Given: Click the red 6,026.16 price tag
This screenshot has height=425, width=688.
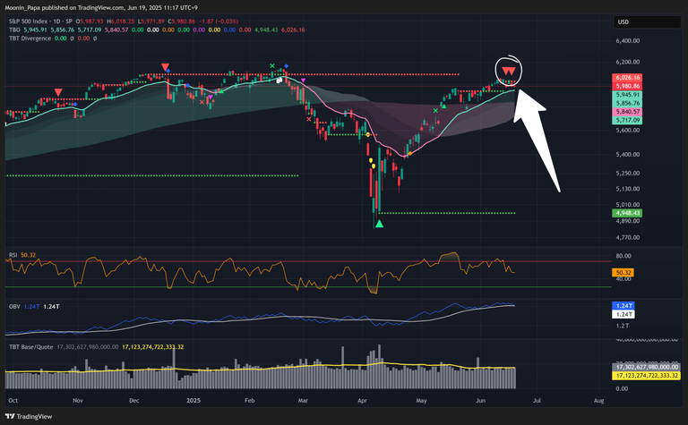Looking at the screenshot, I should (627, 78).
